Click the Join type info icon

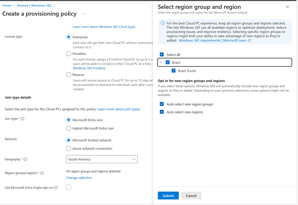tap(22, 119)
